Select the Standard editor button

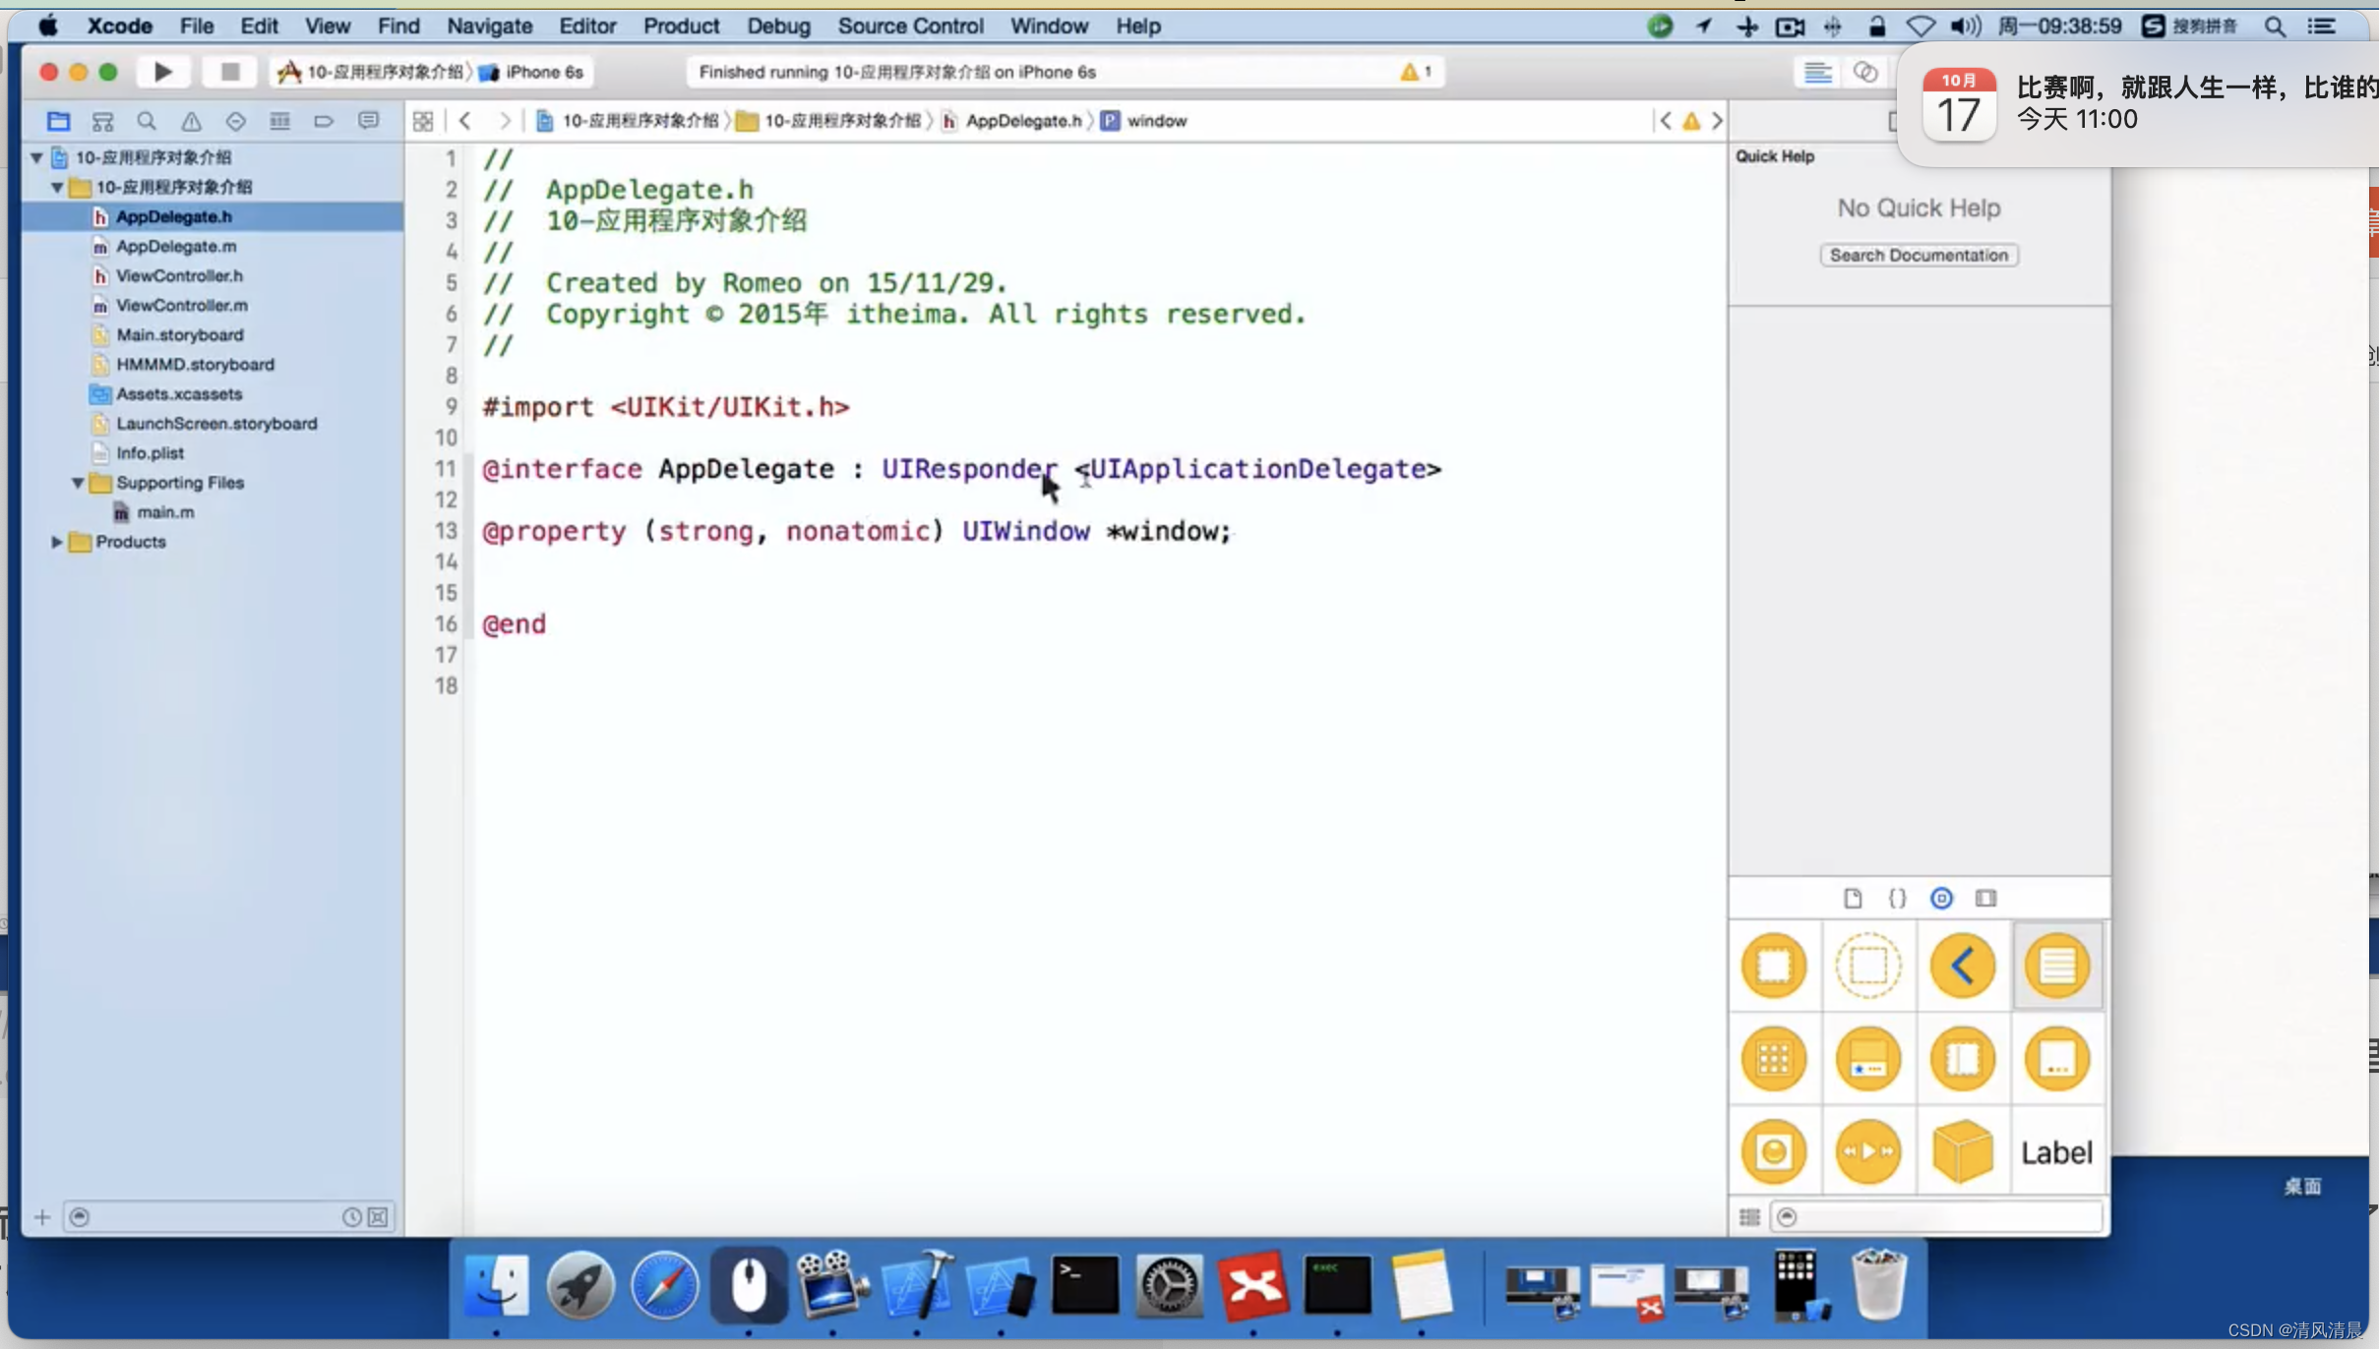tap(1817, 72)
